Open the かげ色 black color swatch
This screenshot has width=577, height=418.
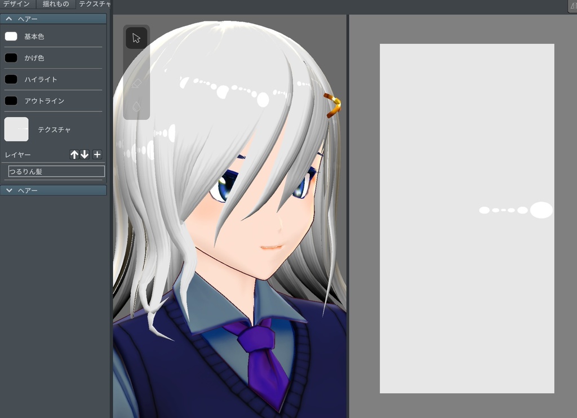pyautogui.click(x=11, y=58)
